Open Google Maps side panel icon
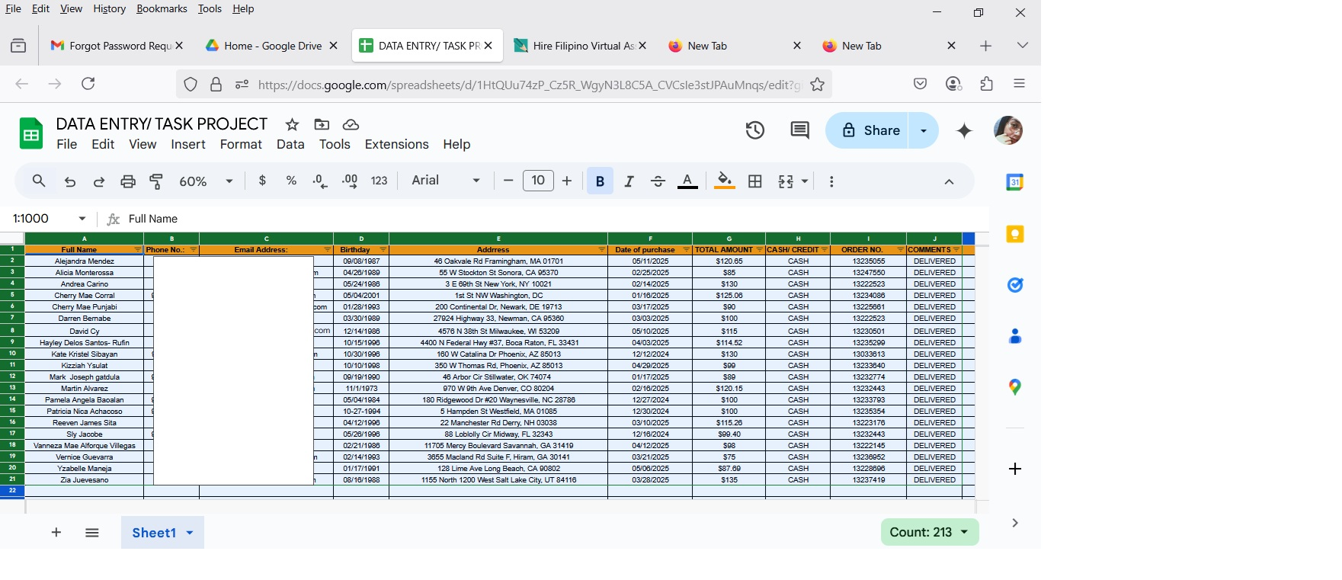 1014,387
